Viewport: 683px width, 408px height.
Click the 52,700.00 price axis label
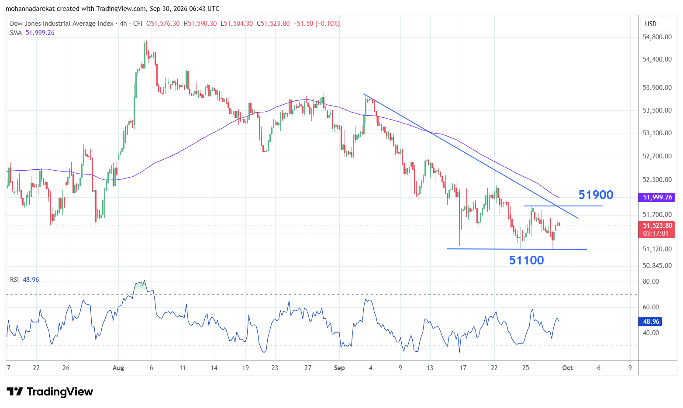coord(657,156)
